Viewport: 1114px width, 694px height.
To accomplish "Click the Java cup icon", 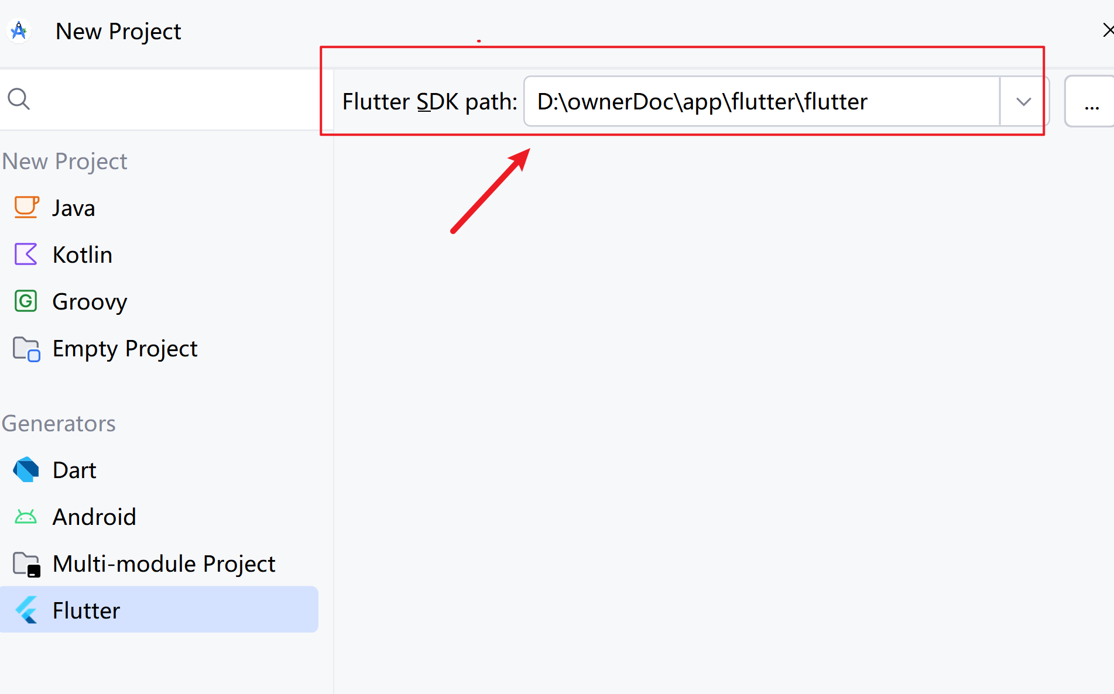I will (x=26, y=208).
